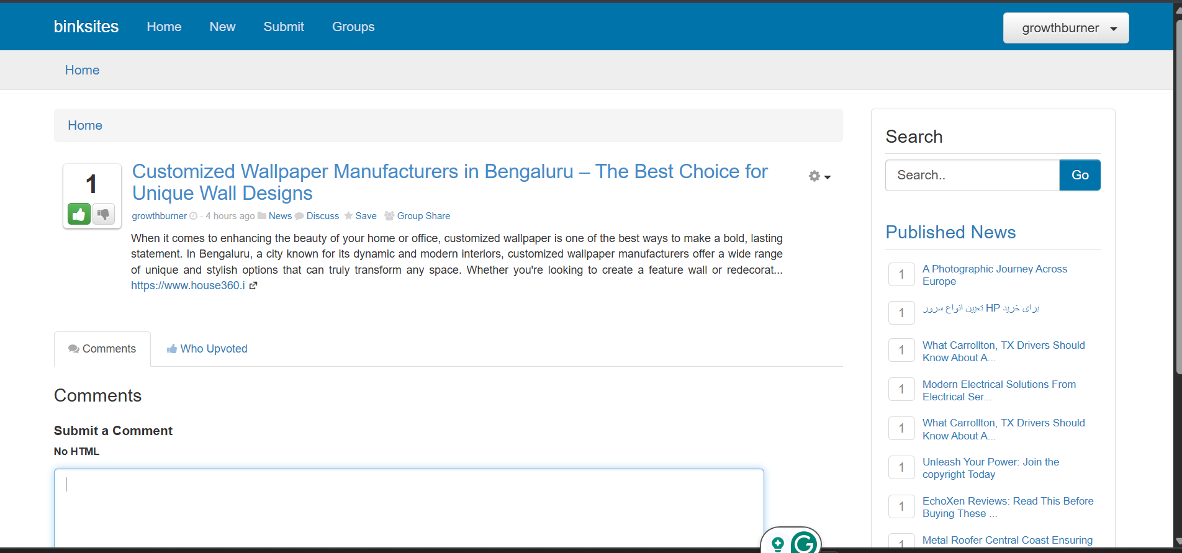Viewport: 1182px width, 553px height.
Task: Switch to the Who Upvoted tab
Action: [x=207, y=349]
